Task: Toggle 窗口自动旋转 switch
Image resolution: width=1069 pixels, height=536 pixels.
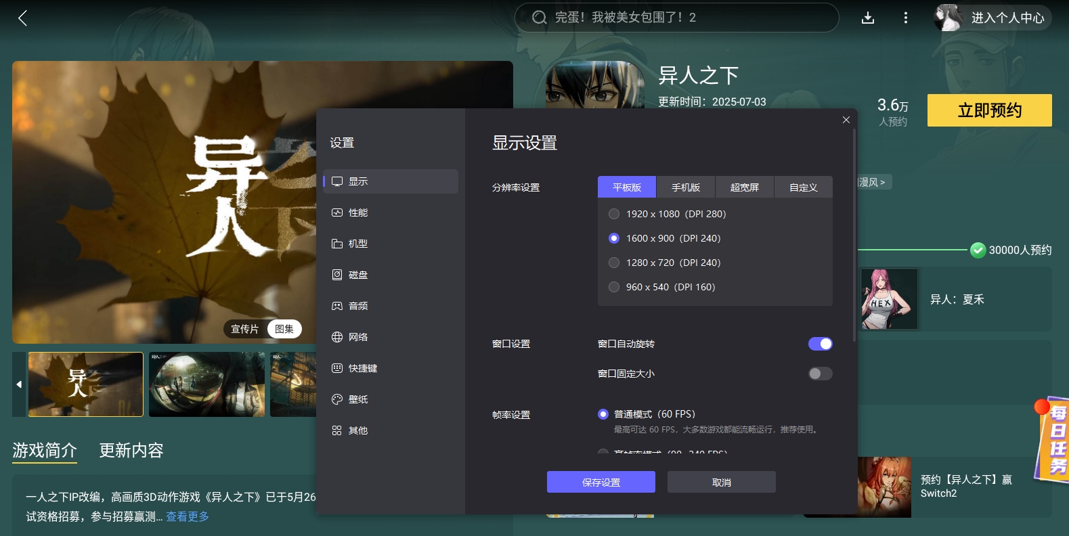Action: (x=821, y=344)
